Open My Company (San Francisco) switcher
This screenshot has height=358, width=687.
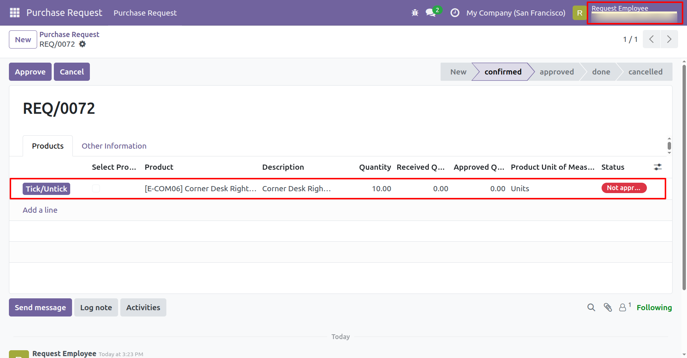click(515, 13)
